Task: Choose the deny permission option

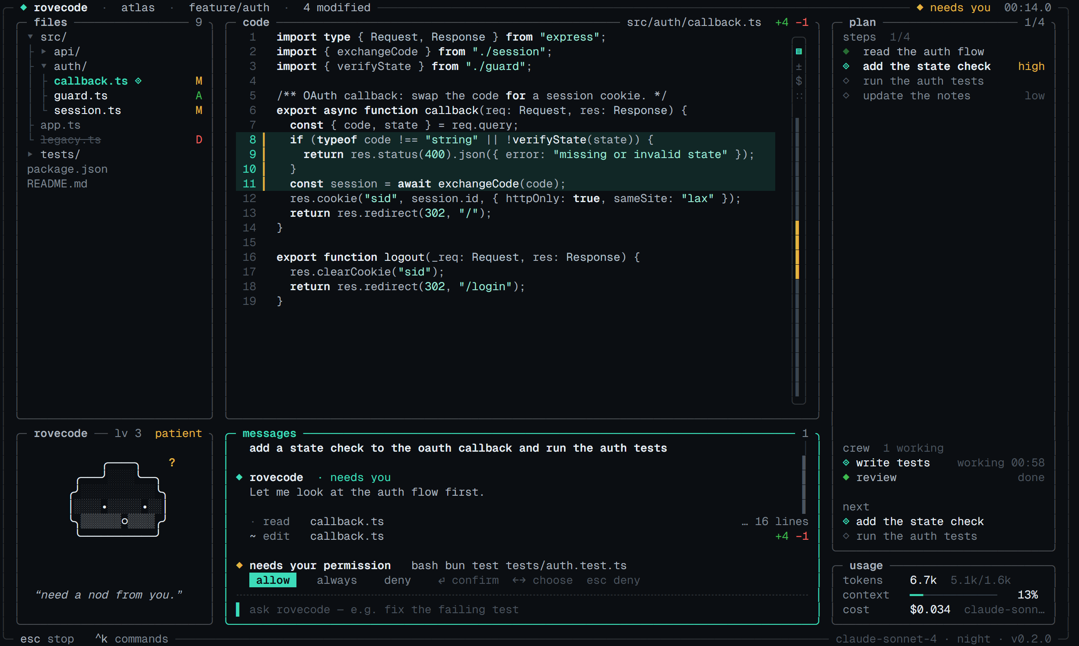Action: coord(397,580)
